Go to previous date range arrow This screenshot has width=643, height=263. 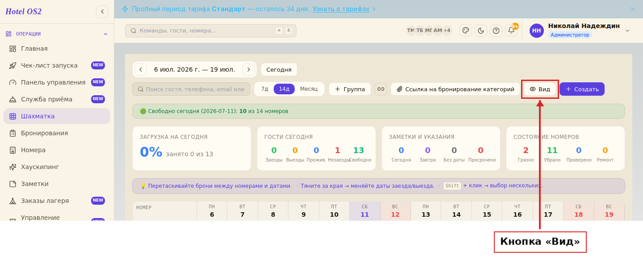point(141,69)
